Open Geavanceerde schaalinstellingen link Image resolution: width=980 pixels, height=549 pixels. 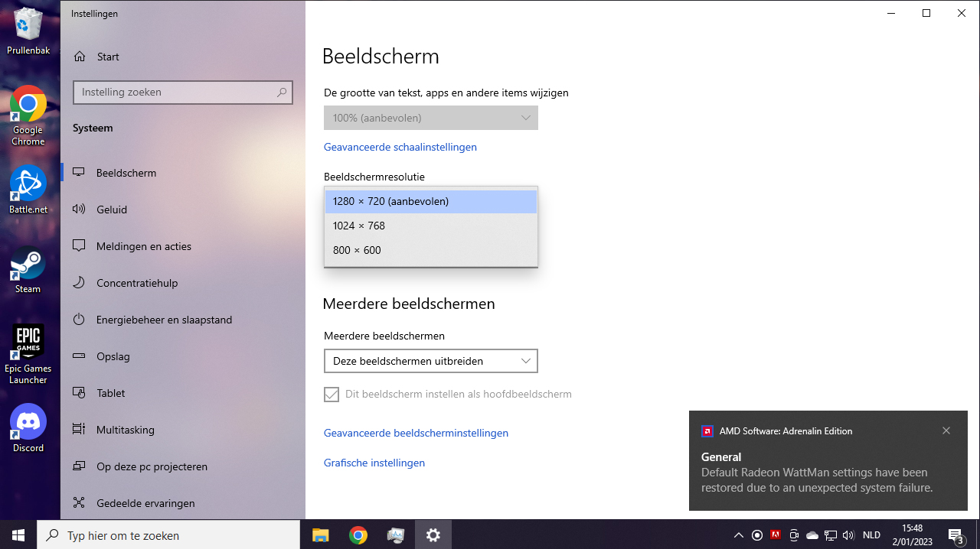[400, 147]
